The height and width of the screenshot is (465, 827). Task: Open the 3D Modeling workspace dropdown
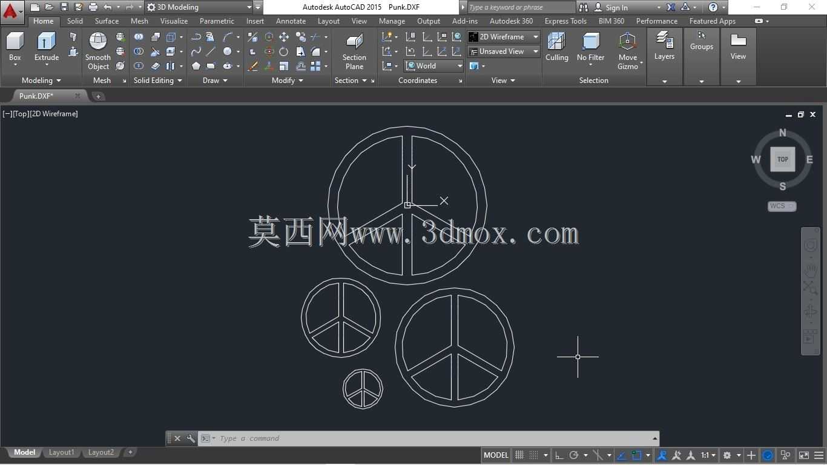200,7
